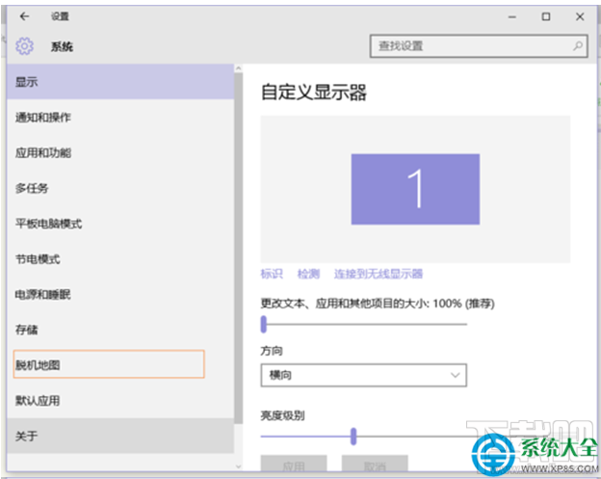Close the Settings window
601x479 pixels.
click(580, 16)
